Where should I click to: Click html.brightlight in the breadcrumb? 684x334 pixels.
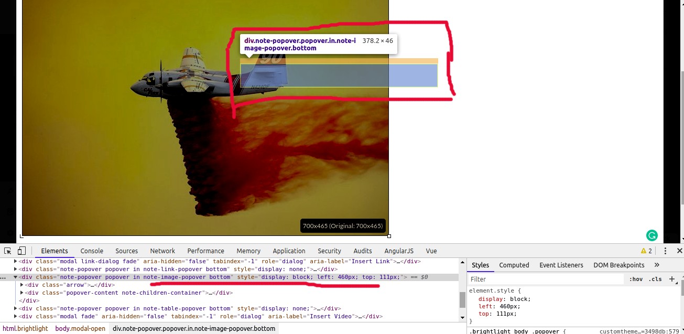(x=25, y=329)
